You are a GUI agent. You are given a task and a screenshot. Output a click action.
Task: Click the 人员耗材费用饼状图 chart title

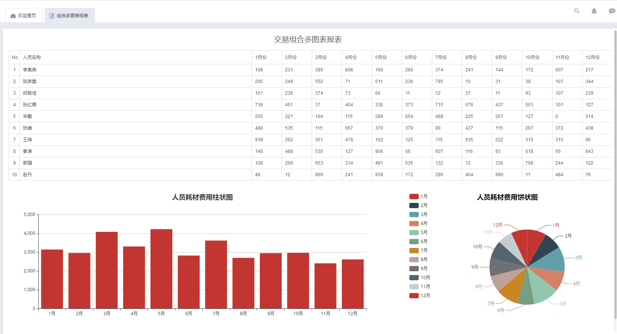(507, 197)
